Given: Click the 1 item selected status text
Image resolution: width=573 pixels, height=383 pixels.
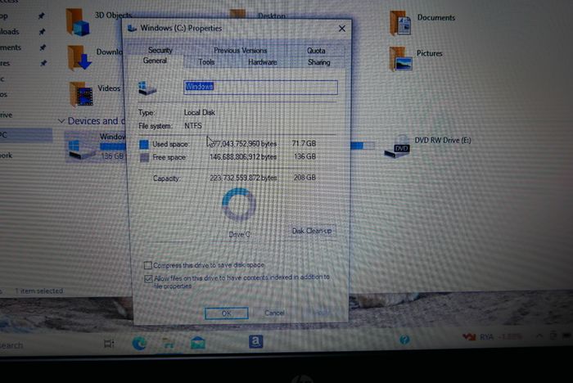Looking at the screenshot, I should coord(39,291).
